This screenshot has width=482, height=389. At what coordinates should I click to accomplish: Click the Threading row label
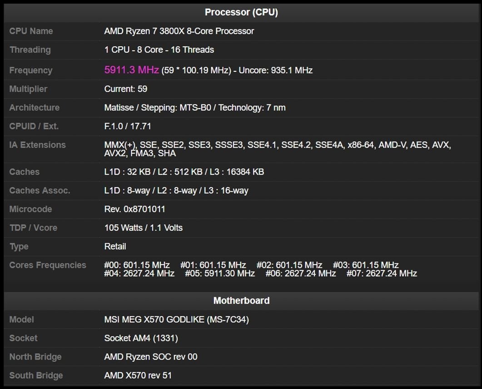click(x=30, y=50)
